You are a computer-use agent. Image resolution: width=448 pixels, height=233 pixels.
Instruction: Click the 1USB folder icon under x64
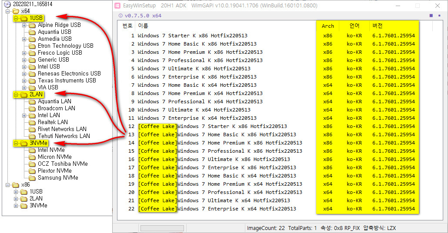click(24, 18)
